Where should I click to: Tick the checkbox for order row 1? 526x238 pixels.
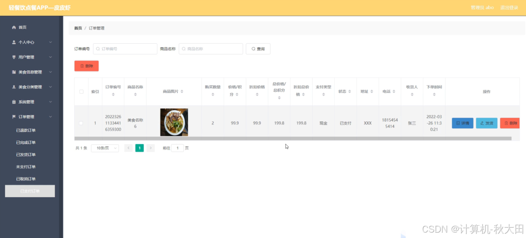tap(81, 123)
